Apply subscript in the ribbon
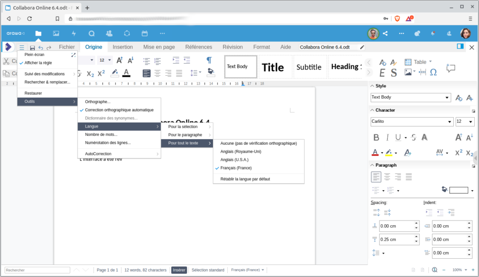Screen dimensions: 479x277 click(90, 73)
